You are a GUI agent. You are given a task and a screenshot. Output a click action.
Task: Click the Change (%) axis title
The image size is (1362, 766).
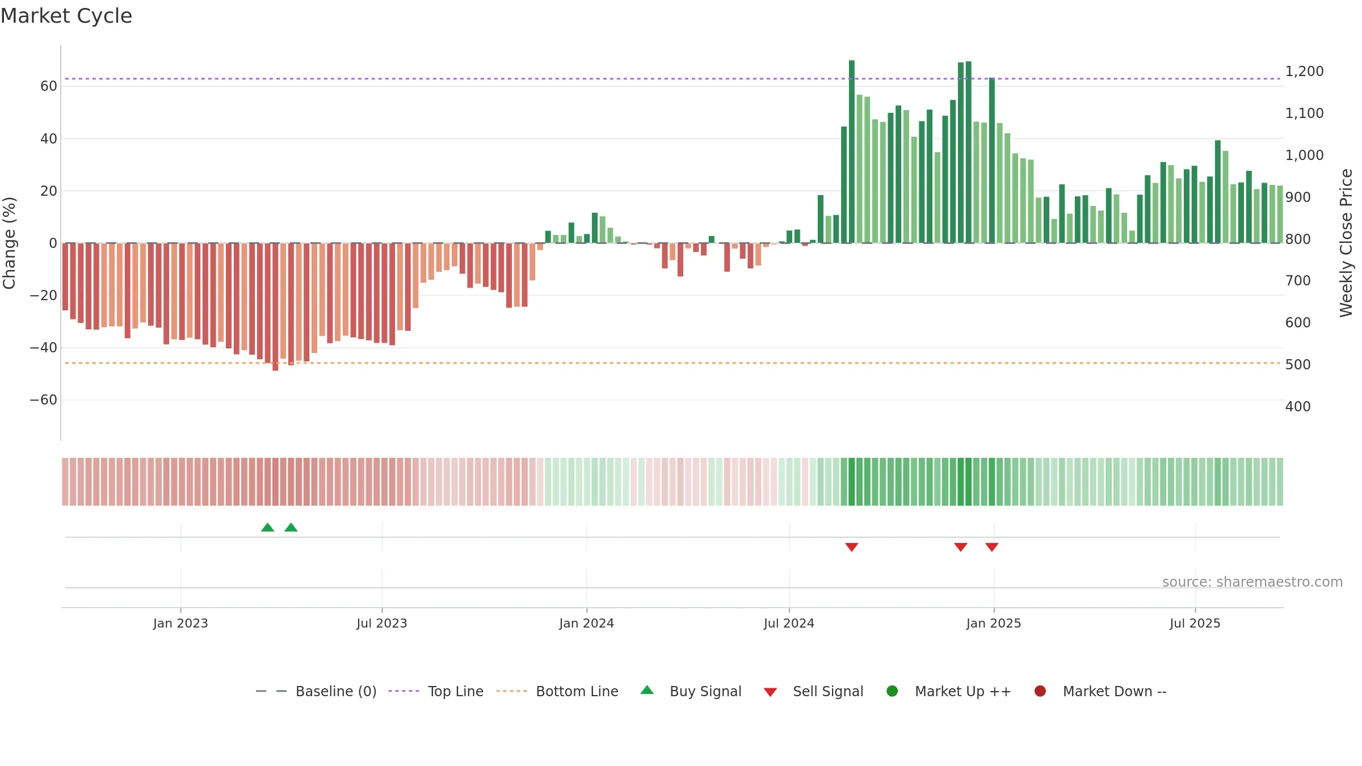9,243
